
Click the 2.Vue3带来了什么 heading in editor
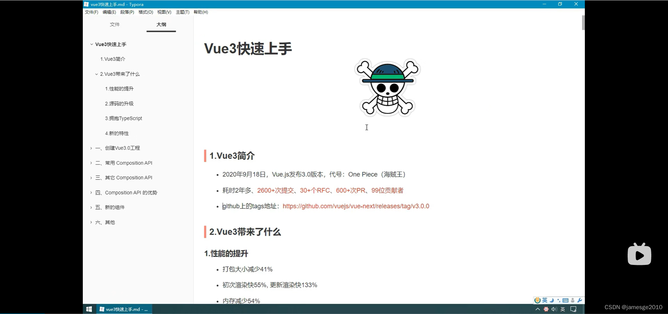[x=245, y=232]
